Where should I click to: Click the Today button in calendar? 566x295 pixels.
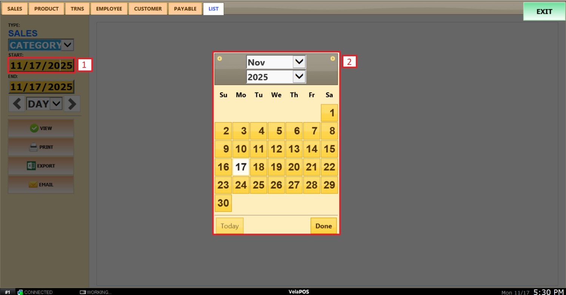[x=229, y=226]
